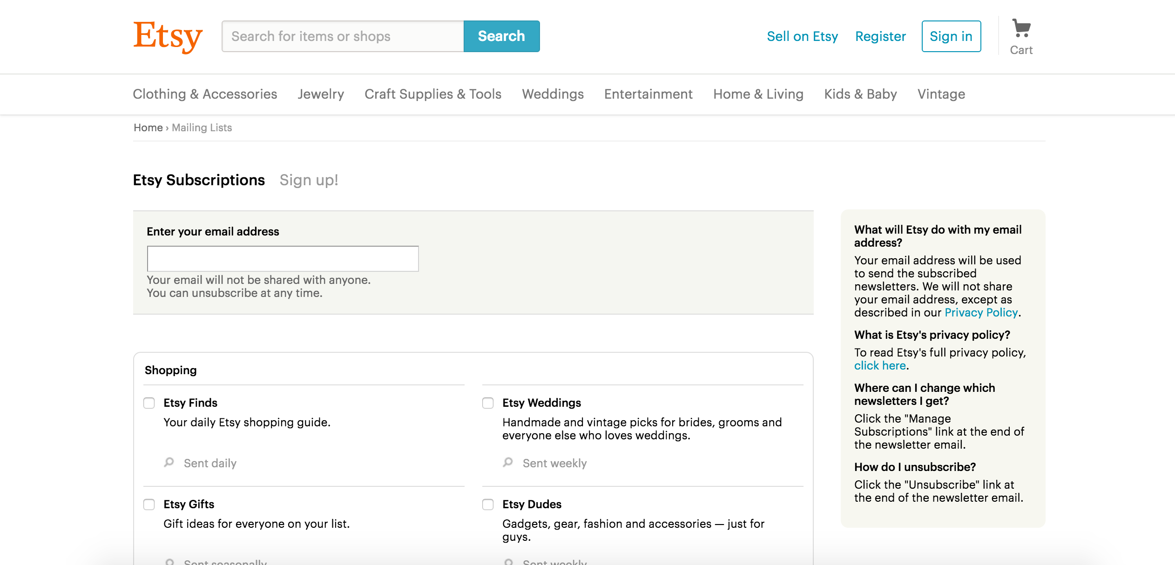The width and height of the screenshot is (1175, 565).
Task: Open the Register link
Action: coord(880,36)
